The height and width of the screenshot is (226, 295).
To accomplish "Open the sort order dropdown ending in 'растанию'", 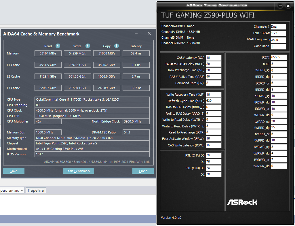I will 12,190.
